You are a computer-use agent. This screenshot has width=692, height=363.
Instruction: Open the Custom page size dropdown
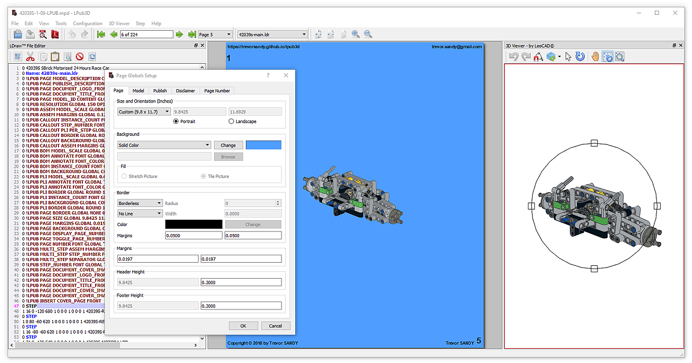(x=144, y=112)
